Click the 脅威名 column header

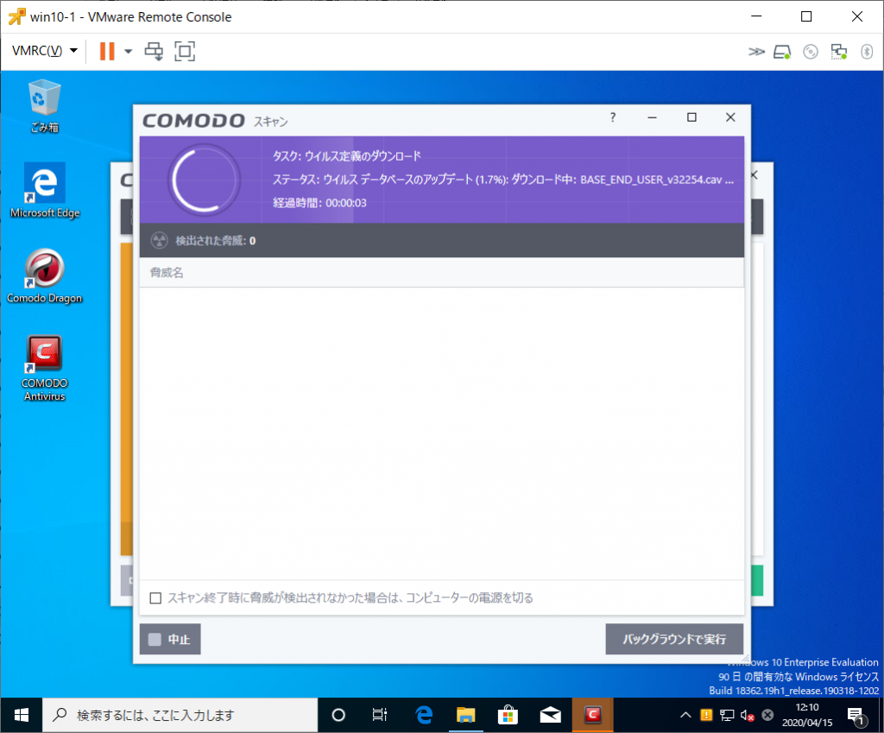click(x=167, y=273)
